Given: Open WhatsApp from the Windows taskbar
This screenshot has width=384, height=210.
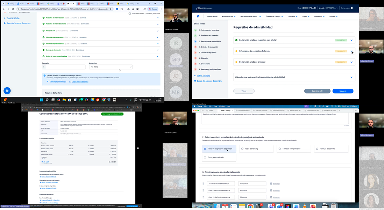Looking at the screenshot, I should pyautogui.click(x=81, y=100).
